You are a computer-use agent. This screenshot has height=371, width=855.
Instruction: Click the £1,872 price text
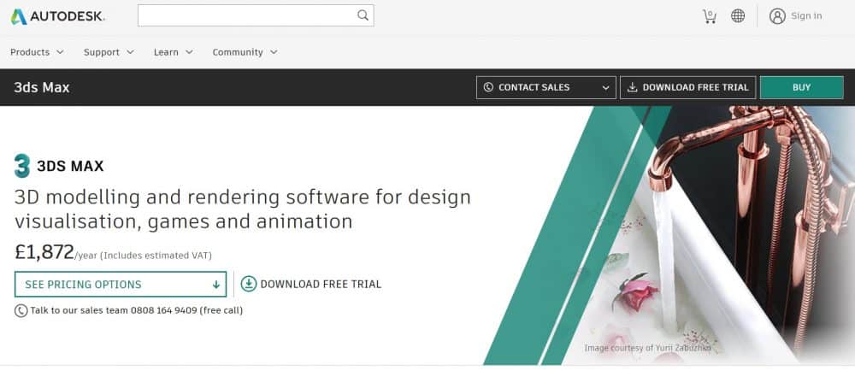pos(44,251)
